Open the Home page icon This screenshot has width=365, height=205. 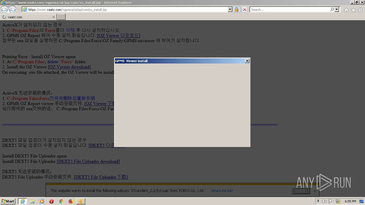[x=346, y=10]
